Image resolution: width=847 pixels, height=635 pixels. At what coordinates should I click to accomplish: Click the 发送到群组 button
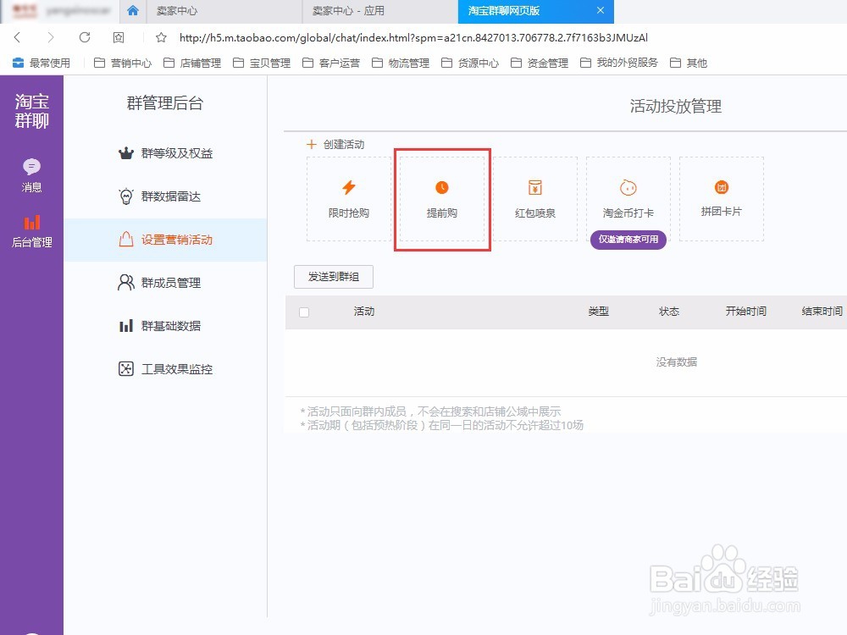(x=333, y=276)
